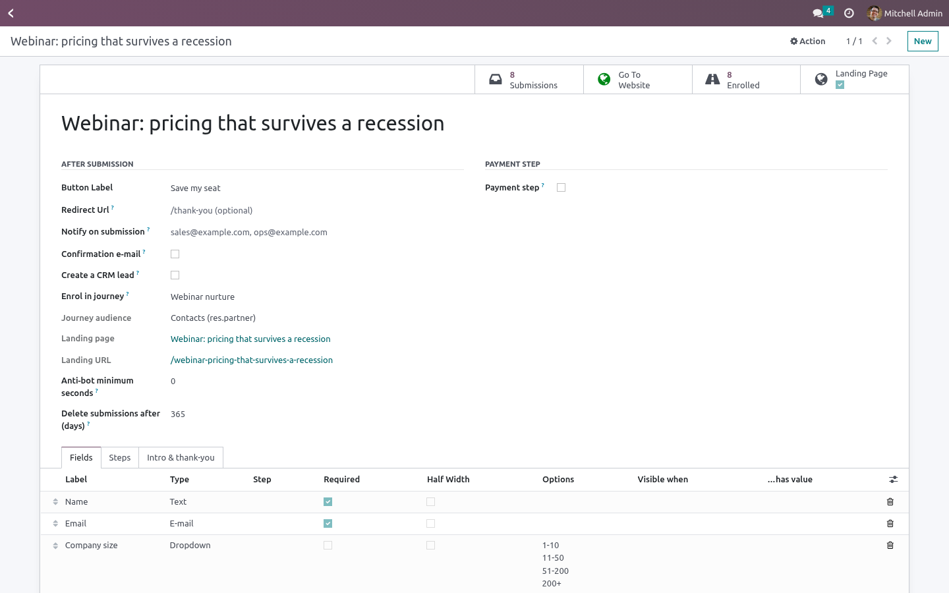949x593 pixels.
Task: Switch to the Steps tab
Action: (120, 458)
